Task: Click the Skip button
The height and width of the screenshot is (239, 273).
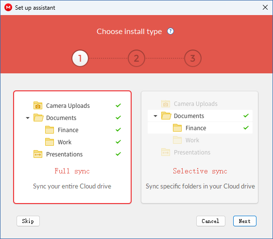Action: 28,221
